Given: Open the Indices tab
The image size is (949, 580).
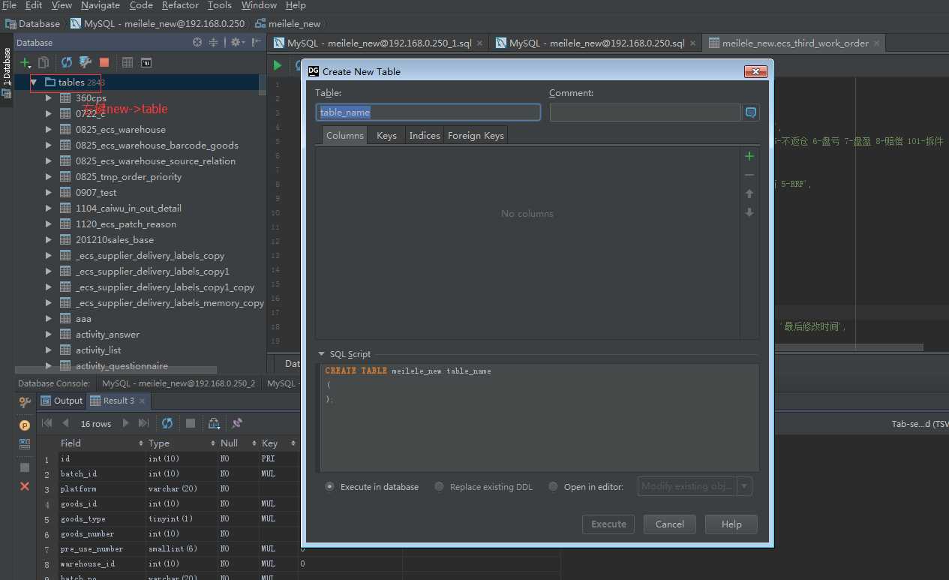Looking at the screenshot, I should click(x=424, y=135).
